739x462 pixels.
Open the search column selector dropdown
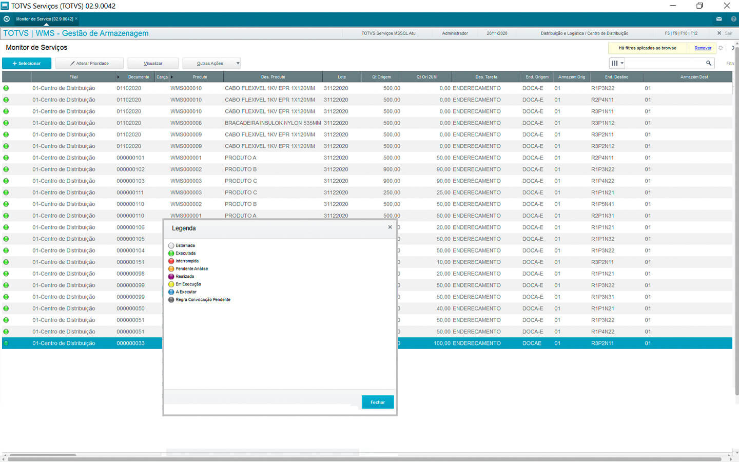tap(616, 63)
